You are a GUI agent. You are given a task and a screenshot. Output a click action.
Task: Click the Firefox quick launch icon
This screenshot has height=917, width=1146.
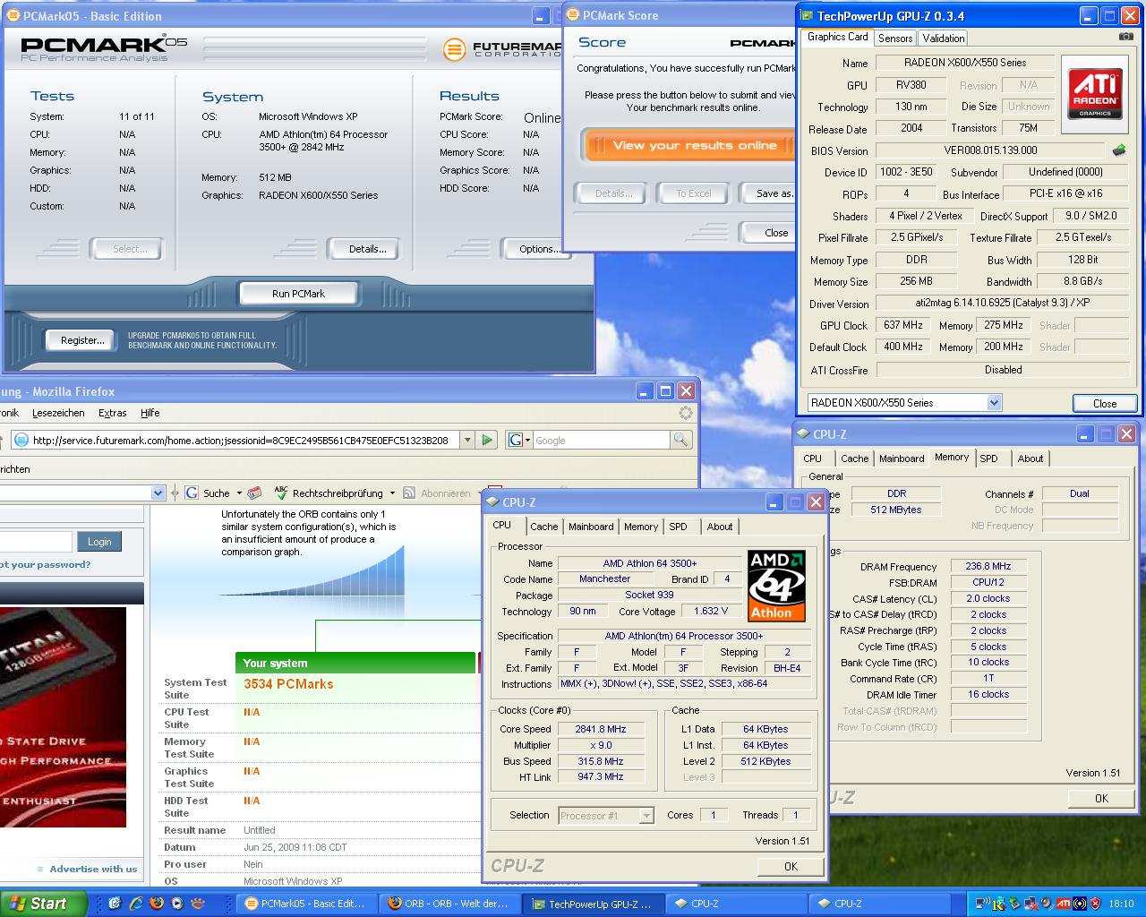pyautogui.click(x=157, y=904)
